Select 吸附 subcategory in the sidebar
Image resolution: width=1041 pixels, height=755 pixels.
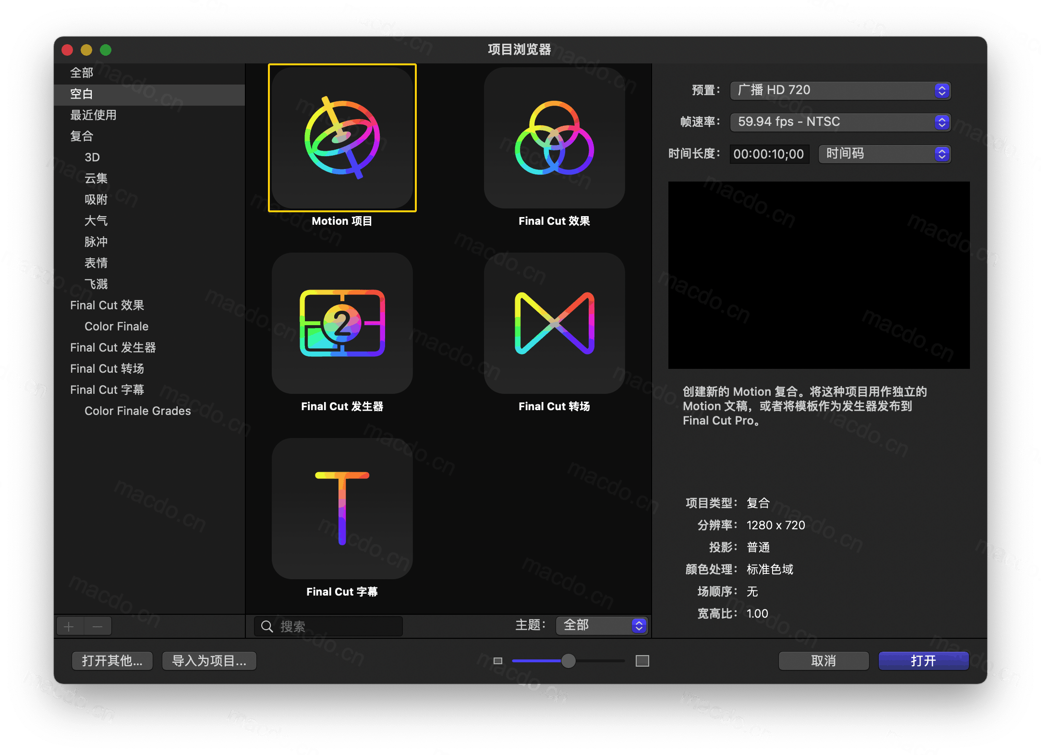coord(149,200)
